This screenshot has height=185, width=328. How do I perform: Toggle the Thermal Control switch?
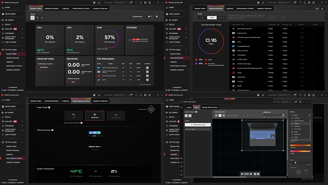point(95,132)
